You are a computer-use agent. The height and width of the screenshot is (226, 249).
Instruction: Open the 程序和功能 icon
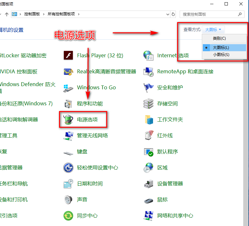(68, 104)
